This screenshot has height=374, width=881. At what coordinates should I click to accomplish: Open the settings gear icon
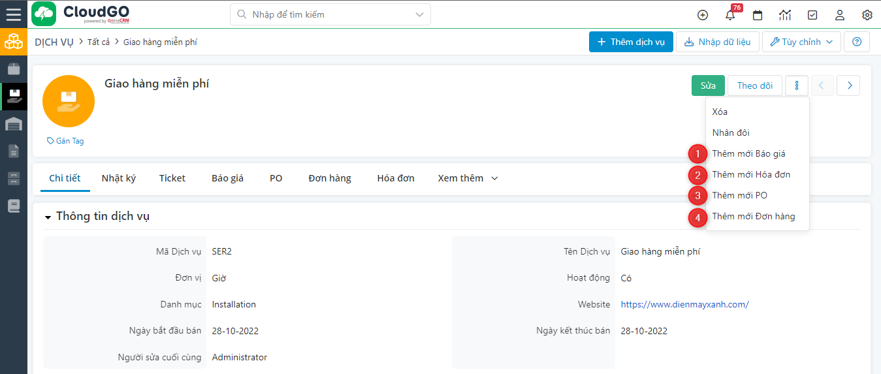tap(867, 14)
